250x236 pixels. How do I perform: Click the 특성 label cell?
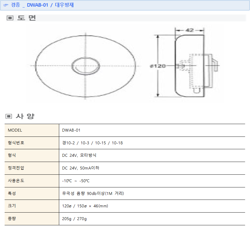(32, 193)
